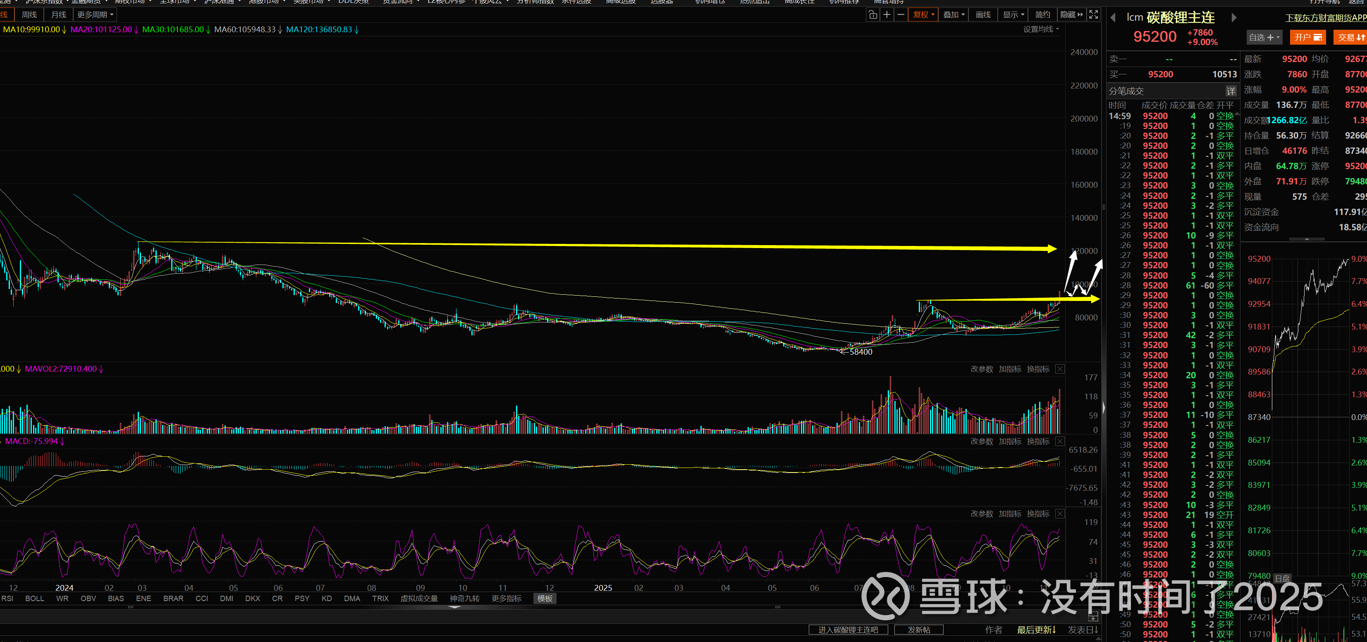Toggle 简约 simple display mode
This screenshot has height=642, width=1367.
pyautogui.click(x=1042, y=15)
